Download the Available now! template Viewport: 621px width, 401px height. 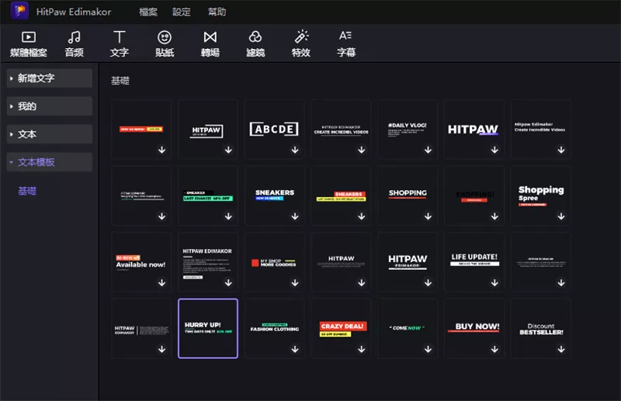tap(162, 283)
